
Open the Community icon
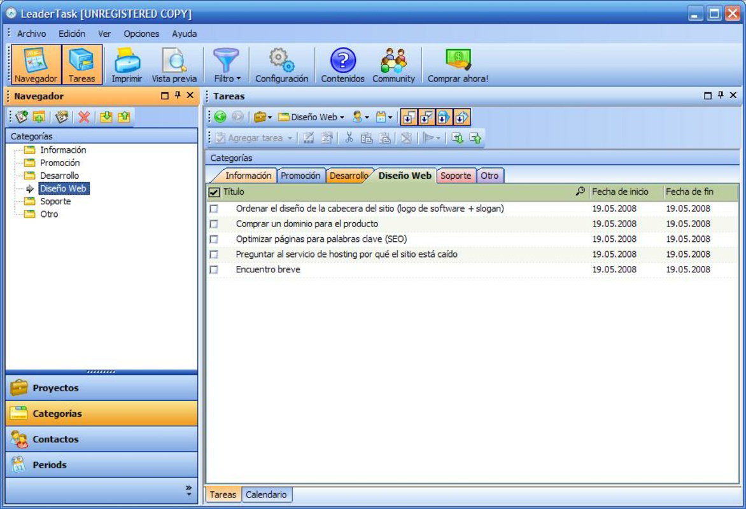[394, 64]
